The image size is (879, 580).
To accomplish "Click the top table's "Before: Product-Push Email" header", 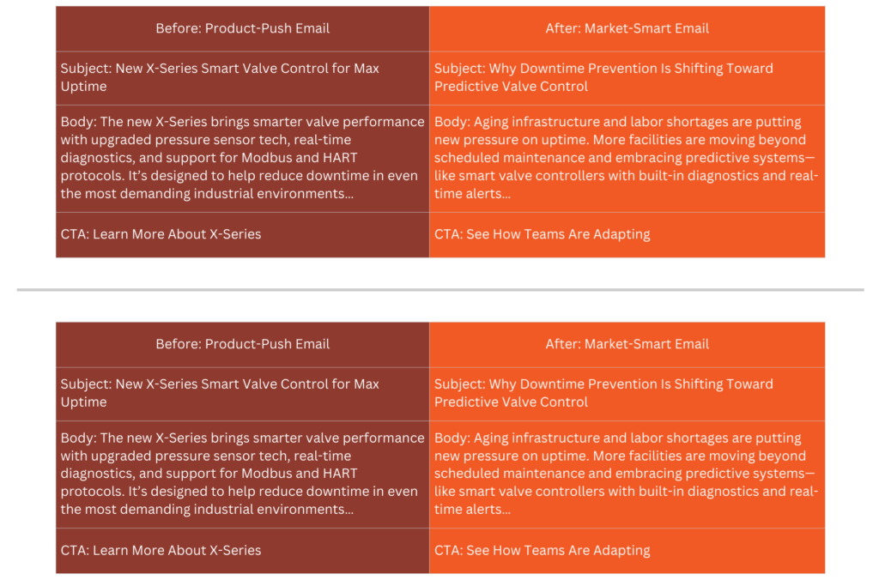I will pyautogui.click(x=242, y=28).
